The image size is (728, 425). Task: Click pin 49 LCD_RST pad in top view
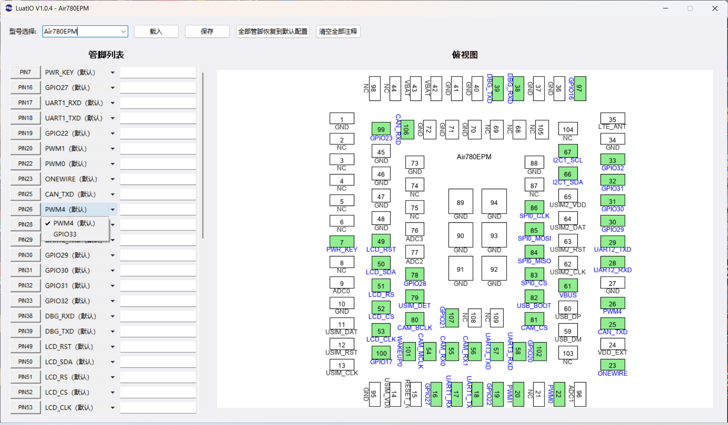click(381, 241)
